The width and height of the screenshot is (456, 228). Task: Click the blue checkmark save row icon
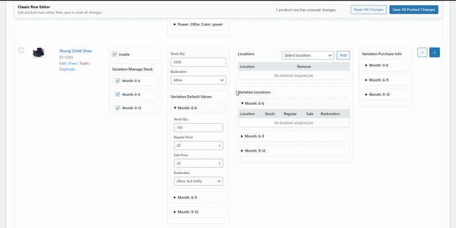click(434, 52)
